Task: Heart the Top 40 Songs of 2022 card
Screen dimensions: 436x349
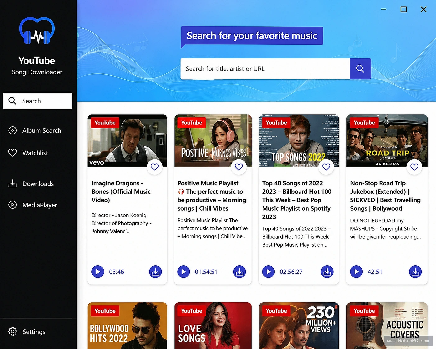Action: tap(326, 167)
